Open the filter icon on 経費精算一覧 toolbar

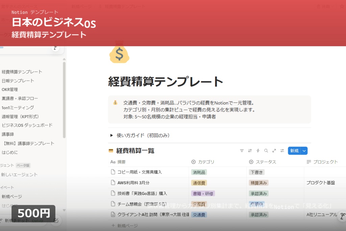242,151
